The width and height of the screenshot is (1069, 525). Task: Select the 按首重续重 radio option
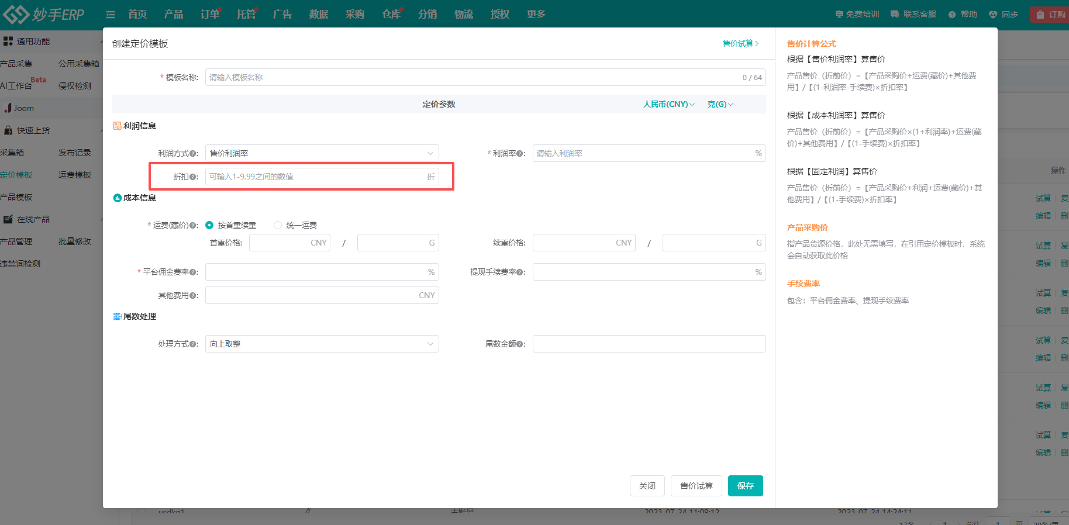pyautogui.click(x=209, y=226)
